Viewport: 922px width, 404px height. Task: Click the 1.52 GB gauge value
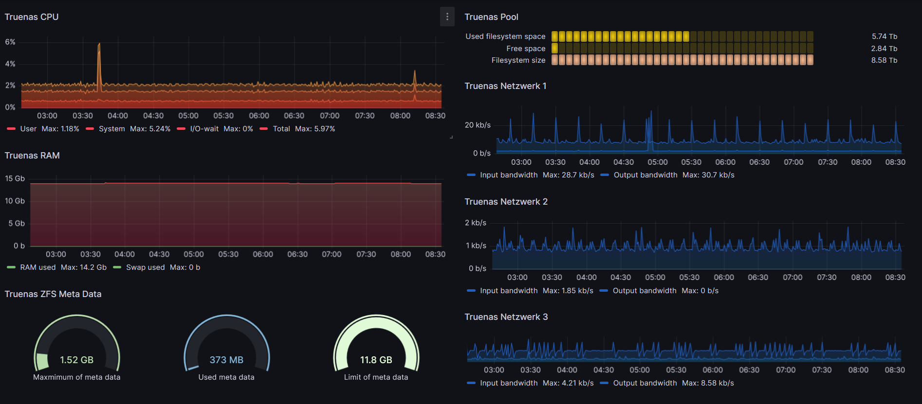pos(77,360)
